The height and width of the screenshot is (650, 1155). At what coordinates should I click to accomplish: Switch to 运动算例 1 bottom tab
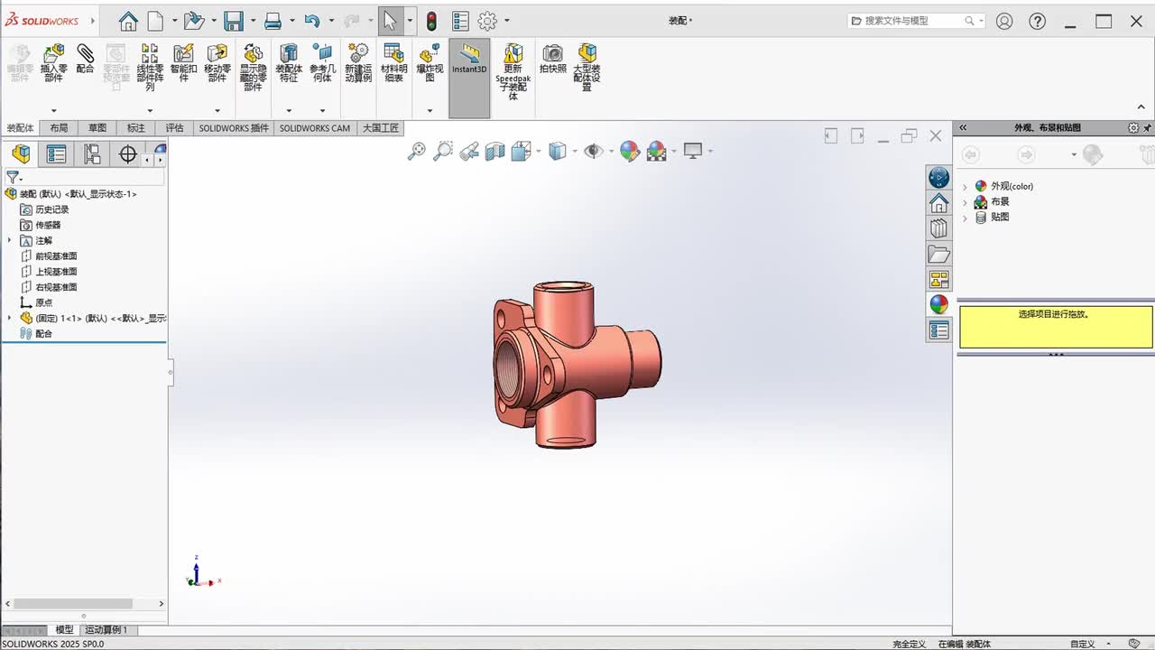pos(106,630)
